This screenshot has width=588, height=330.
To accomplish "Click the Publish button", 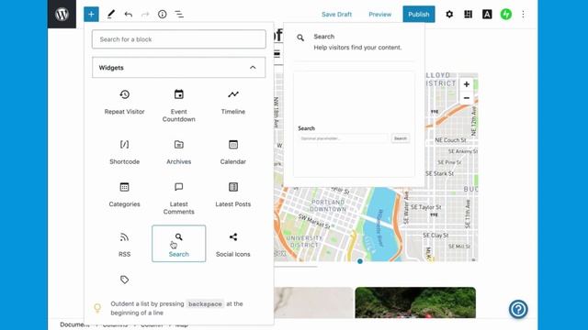I will tap(419, 15).
